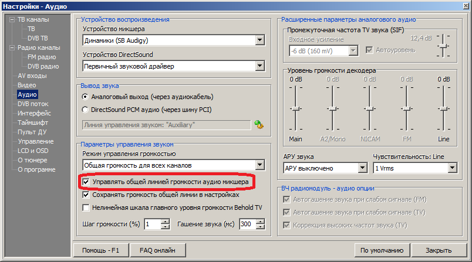Screen dimensions: 472x262
Task: Open the Таймшифт settings section
Action: click(34, 123)
